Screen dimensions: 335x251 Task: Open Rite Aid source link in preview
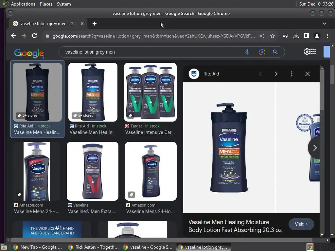pyautogui.click(x=211, y=74)
